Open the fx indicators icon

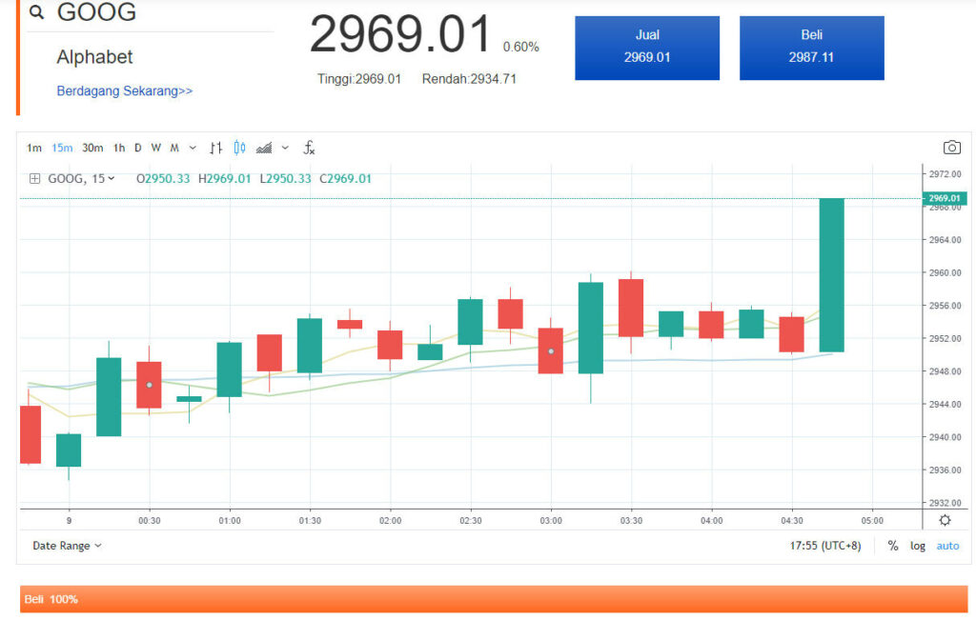click(309, 148)
